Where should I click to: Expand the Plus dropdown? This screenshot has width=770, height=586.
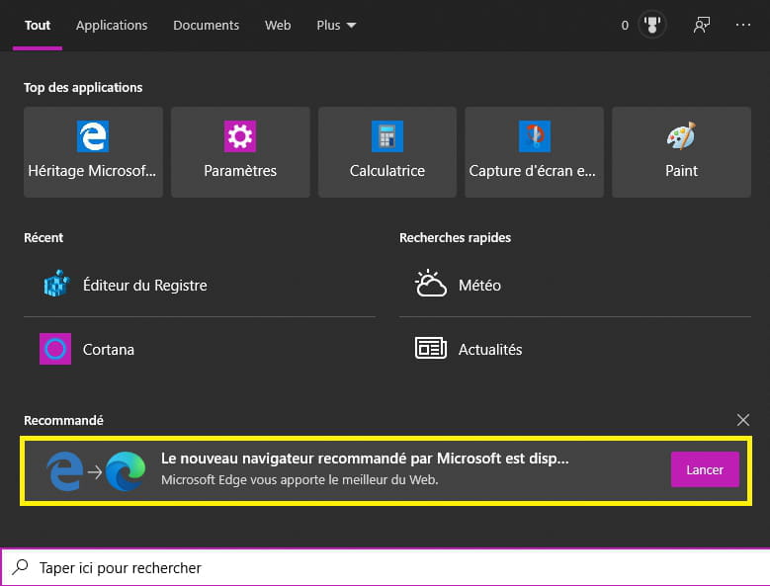[x=336, y=25]
